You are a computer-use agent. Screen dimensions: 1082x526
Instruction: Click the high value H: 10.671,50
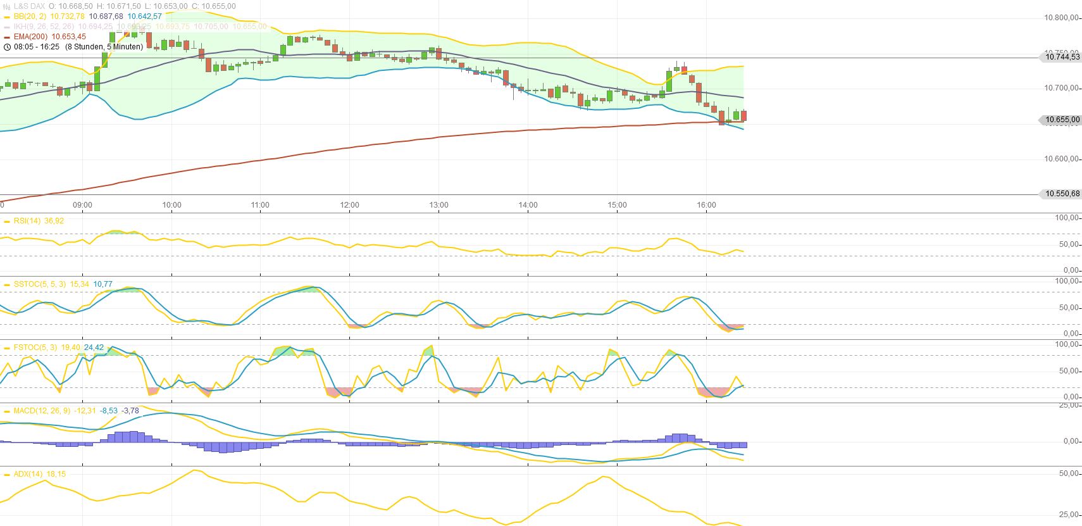coord(119,6)
